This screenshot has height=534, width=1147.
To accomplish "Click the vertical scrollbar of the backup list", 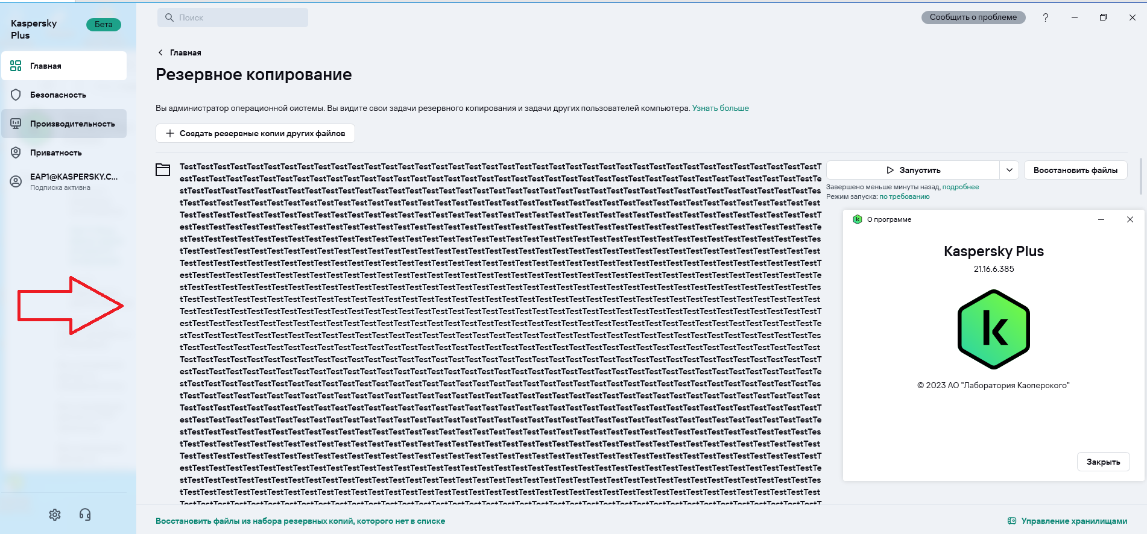I will pos(1141,176).
